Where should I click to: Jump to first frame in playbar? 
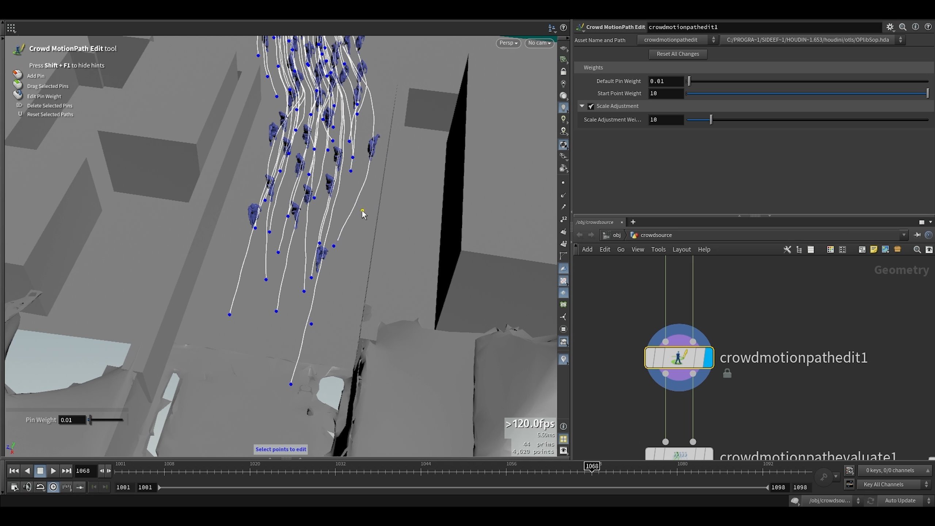(x=14, y=471)
